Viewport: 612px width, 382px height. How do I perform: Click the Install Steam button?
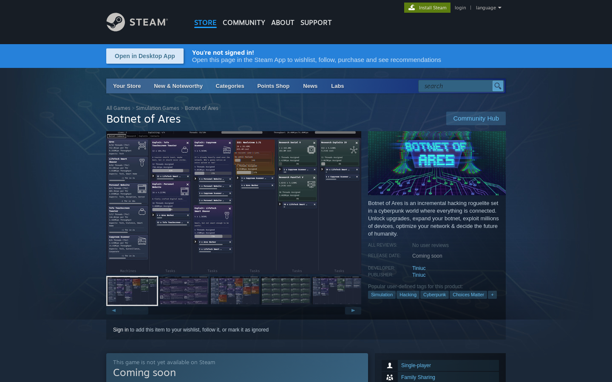pos(427,8)
